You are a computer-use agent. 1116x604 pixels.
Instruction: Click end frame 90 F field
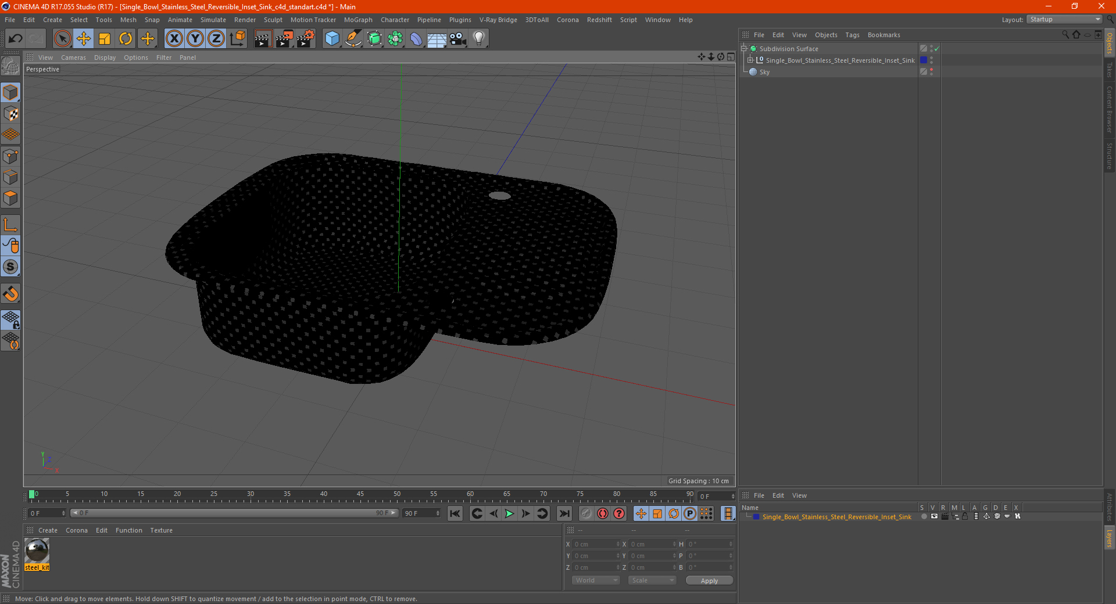pos(421,513)
